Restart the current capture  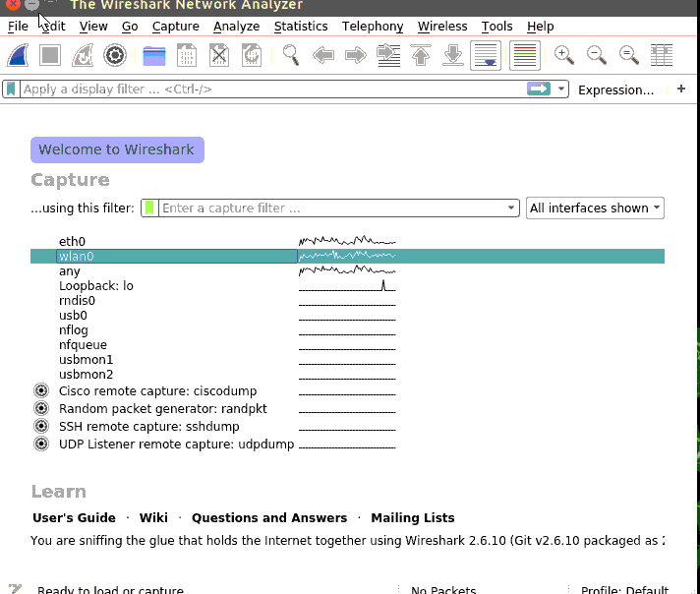pyautogui.click(x=83, y=55)
